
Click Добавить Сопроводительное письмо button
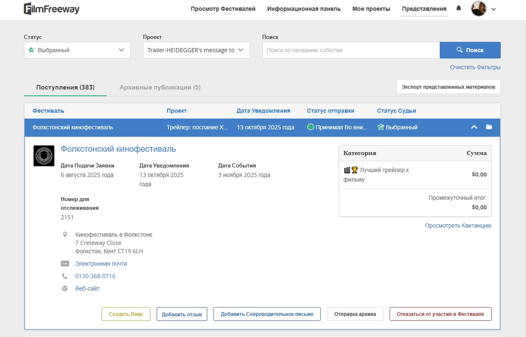click(267, 314)
